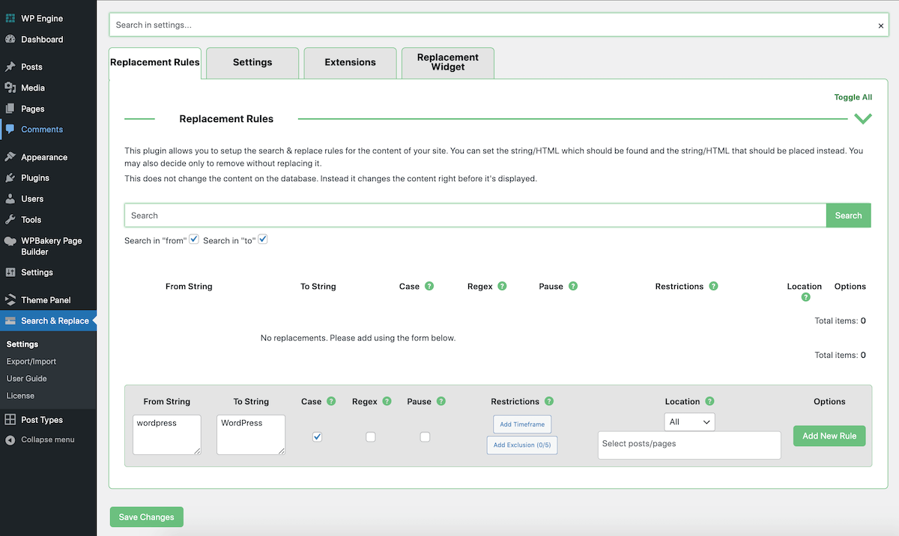Untick the Case checkbox for new rule
The width and height of the screenshot is (899, 536).
pyautogui.click(x=317, y=437)
